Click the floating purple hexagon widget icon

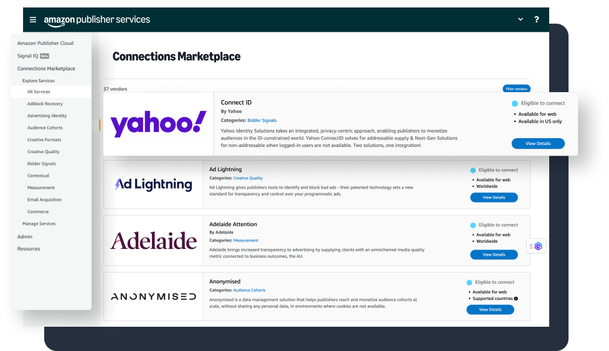pyautogui.click(x=539, y=246)
